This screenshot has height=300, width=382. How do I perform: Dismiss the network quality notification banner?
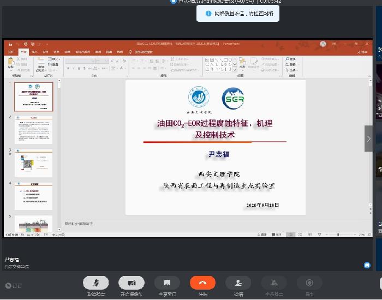pos(237,13)
